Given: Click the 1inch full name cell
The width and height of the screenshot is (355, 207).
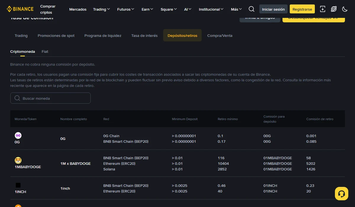Looking at the screenshot, I should coord(65,188).
